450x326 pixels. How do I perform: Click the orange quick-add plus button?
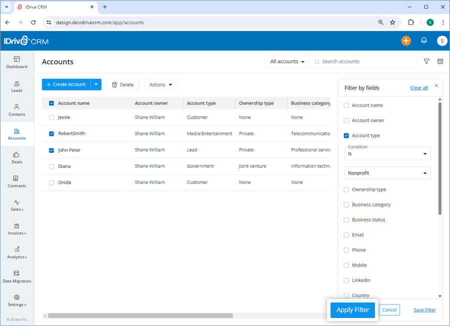tap(406, 40)
